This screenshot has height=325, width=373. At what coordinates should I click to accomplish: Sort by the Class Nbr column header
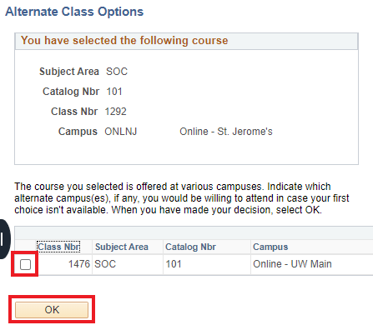(58, 247)
